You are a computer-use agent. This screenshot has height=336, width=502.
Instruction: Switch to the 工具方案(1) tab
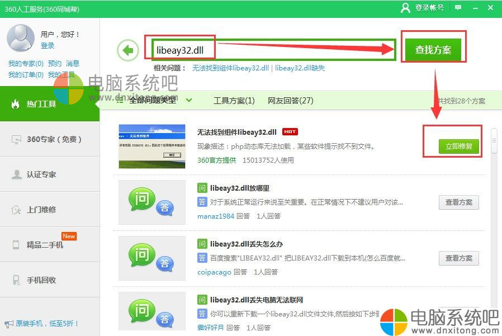point(234,101)
